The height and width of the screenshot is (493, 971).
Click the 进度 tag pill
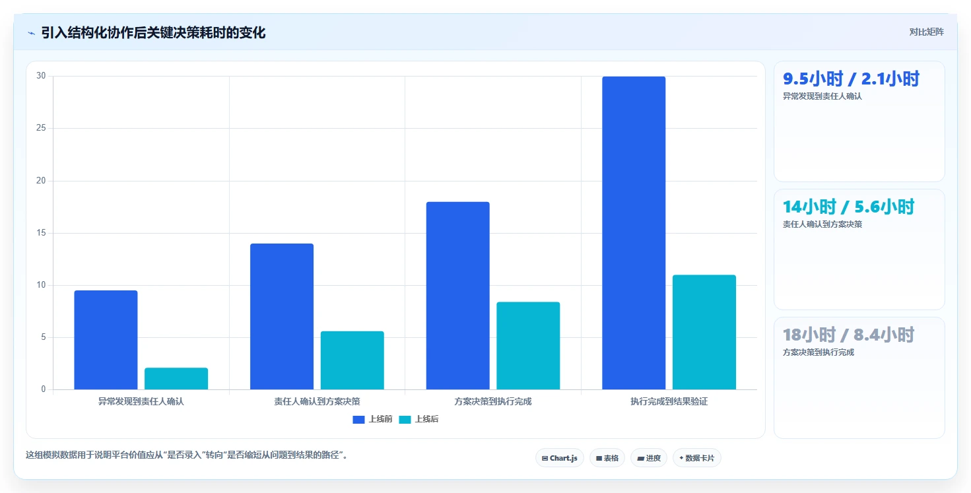649,458
